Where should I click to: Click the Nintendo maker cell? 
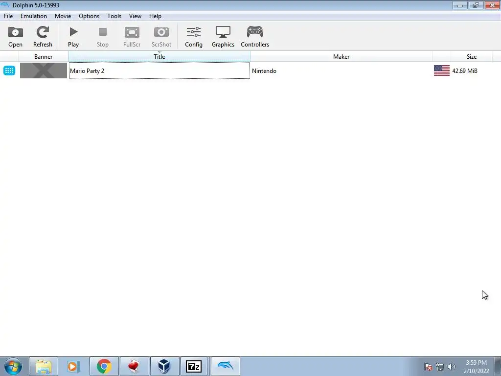(x=264, y=70)
